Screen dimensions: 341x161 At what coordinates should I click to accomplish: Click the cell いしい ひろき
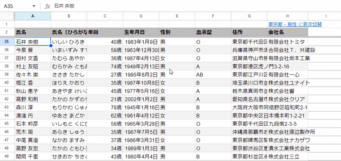coord(69,42)
